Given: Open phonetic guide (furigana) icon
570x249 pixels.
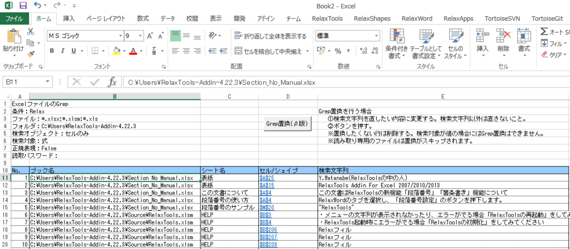Looking at the screenshot, I should [154, 51].
